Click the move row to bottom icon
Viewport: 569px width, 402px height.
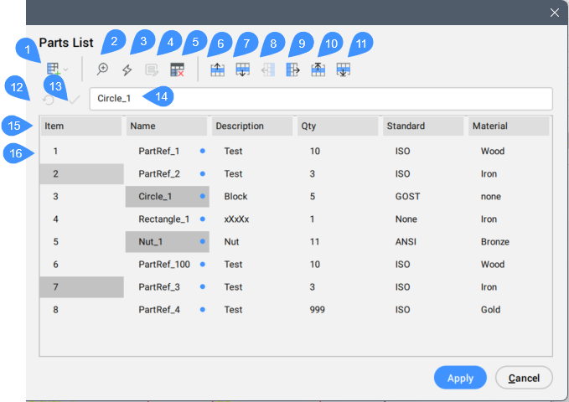[x=343, y=70]
